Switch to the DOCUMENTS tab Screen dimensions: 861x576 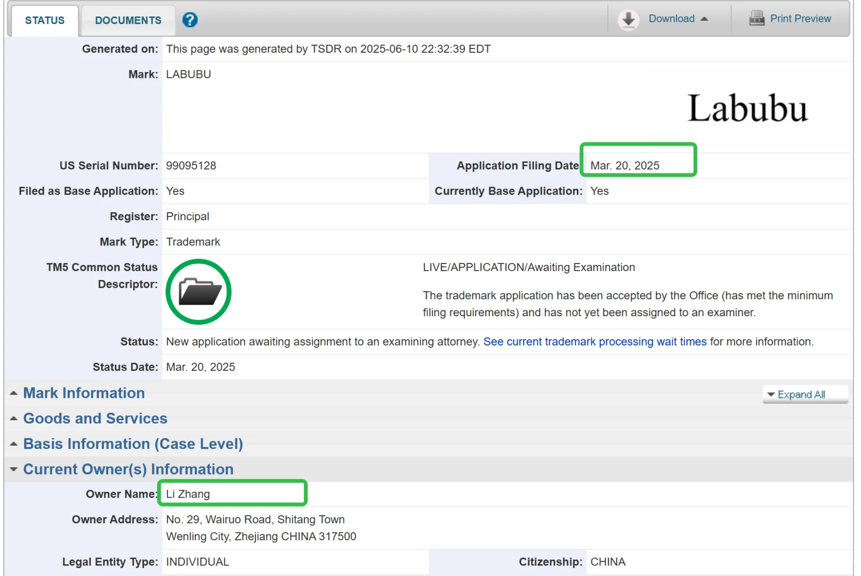(128, 20)
